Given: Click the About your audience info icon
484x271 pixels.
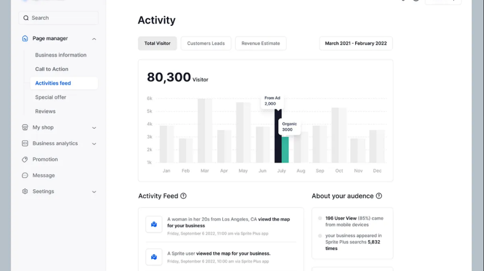Looking at the screenshot, I should (x=379, y=196).
